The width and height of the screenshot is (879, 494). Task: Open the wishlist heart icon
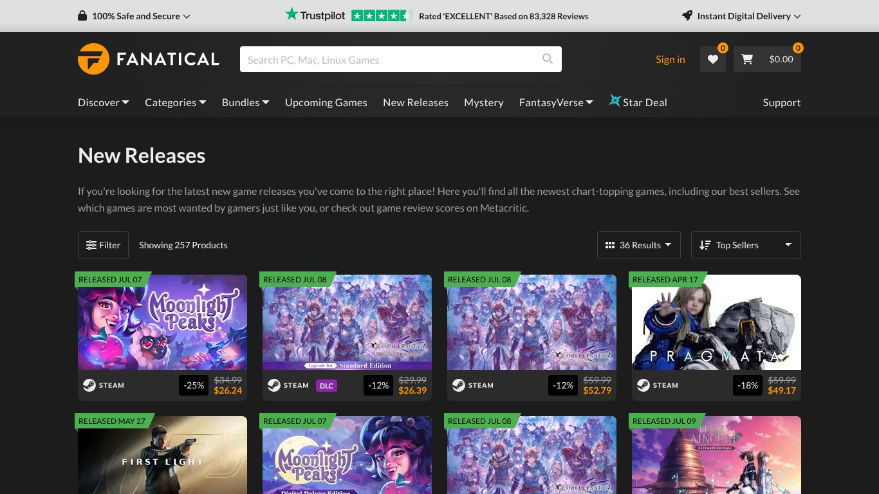tap(713, 59)
